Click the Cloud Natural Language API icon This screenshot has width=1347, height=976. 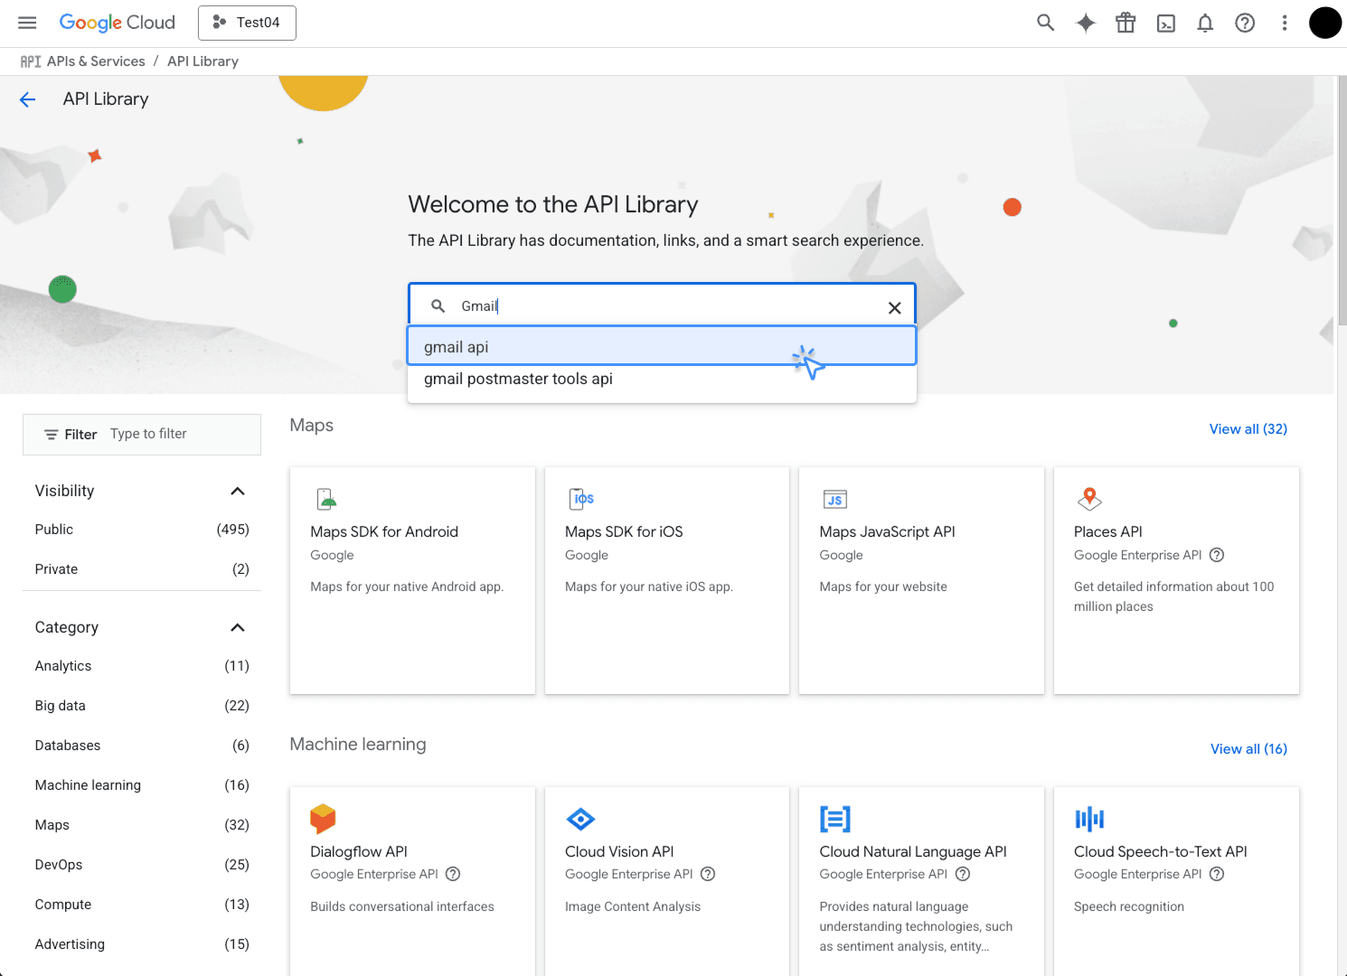[834, 819]
